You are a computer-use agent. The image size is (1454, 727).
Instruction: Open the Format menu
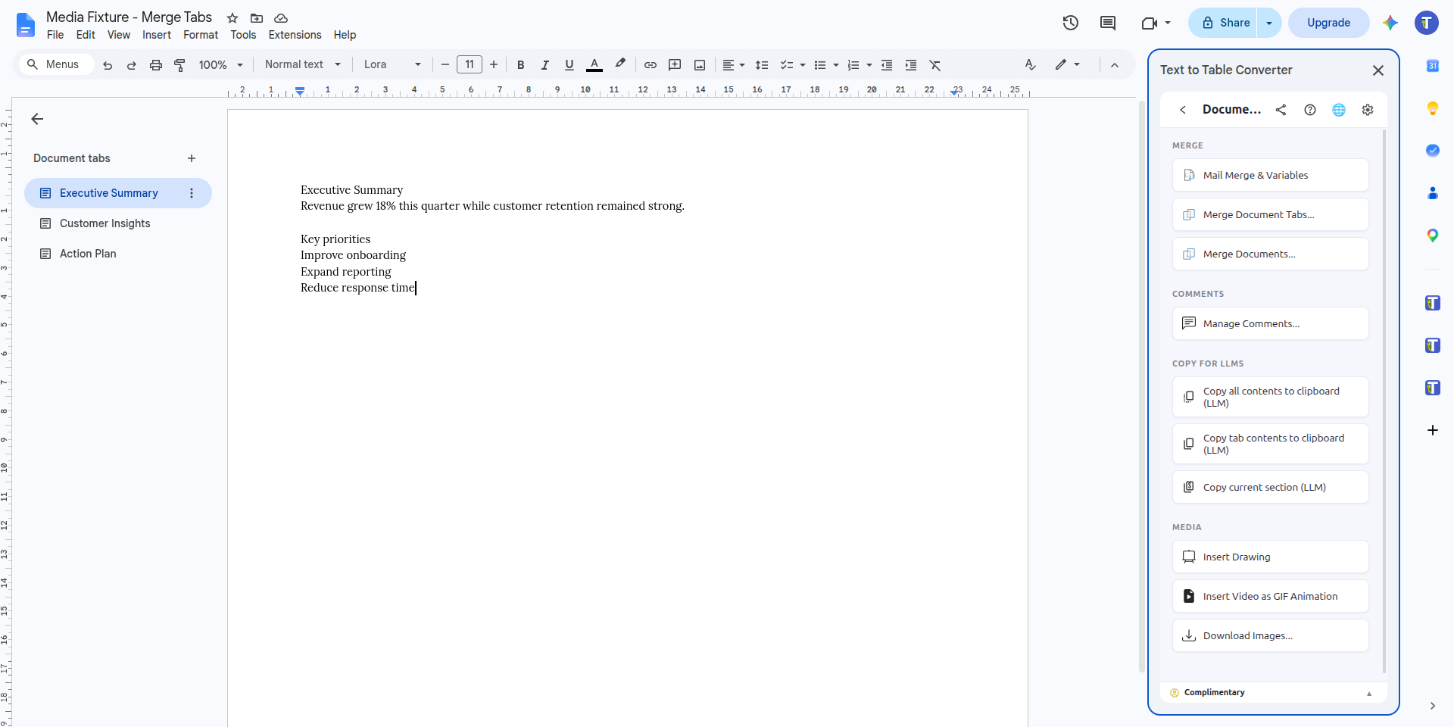point(201,35)
